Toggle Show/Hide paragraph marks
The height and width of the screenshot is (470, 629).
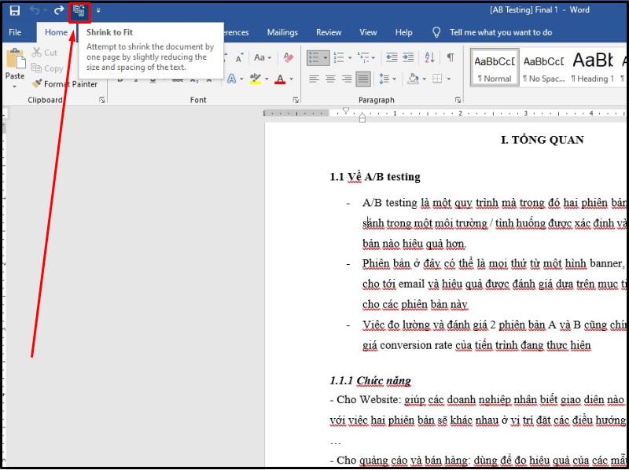[451, 57]
